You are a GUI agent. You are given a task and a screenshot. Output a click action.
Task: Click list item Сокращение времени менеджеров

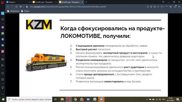coord(112,46)
